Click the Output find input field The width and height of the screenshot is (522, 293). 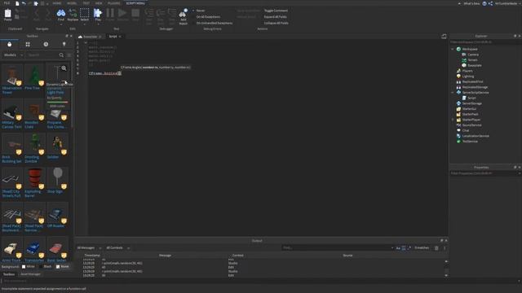[x=336, y=247]
